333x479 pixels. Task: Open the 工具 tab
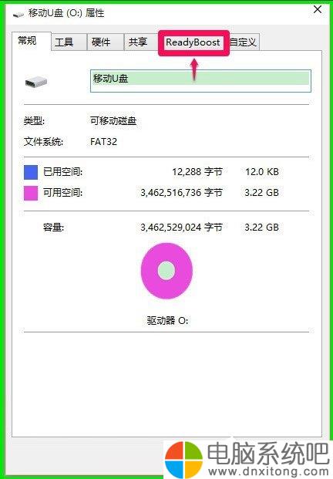click(x=64, y=42)
